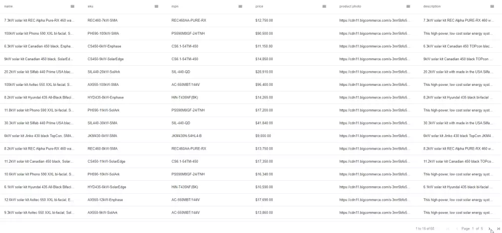Open the product photo column menu icon

click(x=408, y=7)
